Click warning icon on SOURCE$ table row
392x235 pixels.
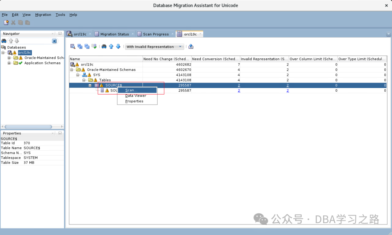click(x=102, y=85)
